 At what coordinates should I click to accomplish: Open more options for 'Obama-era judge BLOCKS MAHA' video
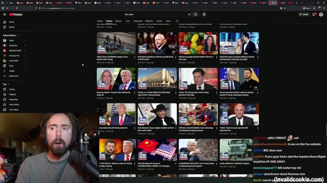coord(217,57)
